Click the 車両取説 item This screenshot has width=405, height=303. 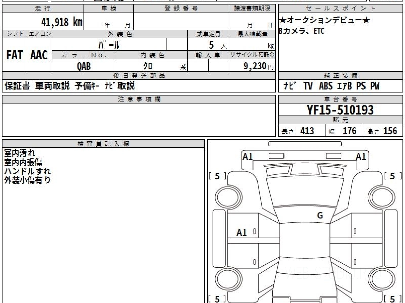52,86
